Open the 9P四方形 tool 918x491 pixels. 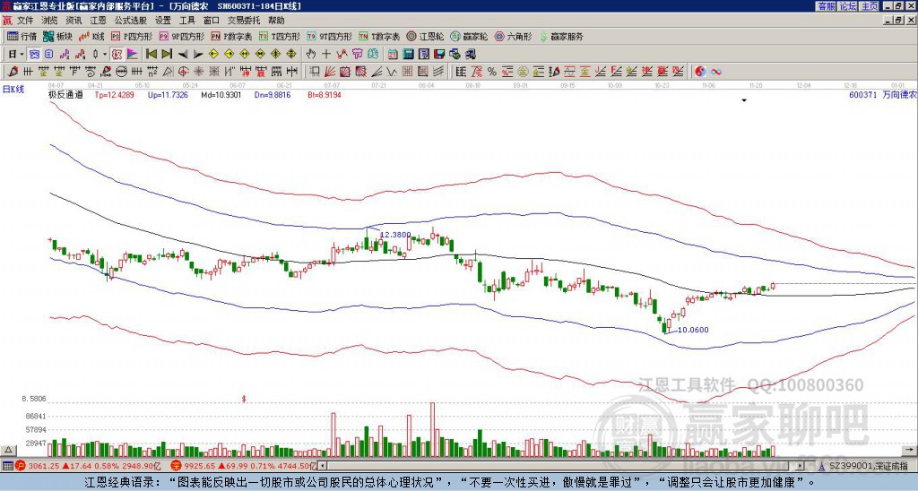(181, 36)
